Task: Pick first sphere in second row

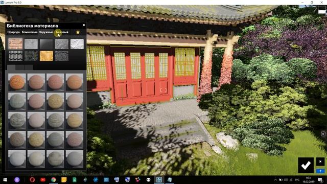Action: 17,101
